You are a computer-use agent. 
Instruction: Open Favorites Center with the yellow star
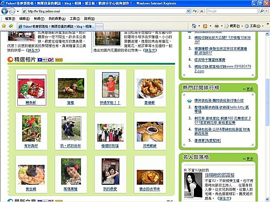[4, 26]
